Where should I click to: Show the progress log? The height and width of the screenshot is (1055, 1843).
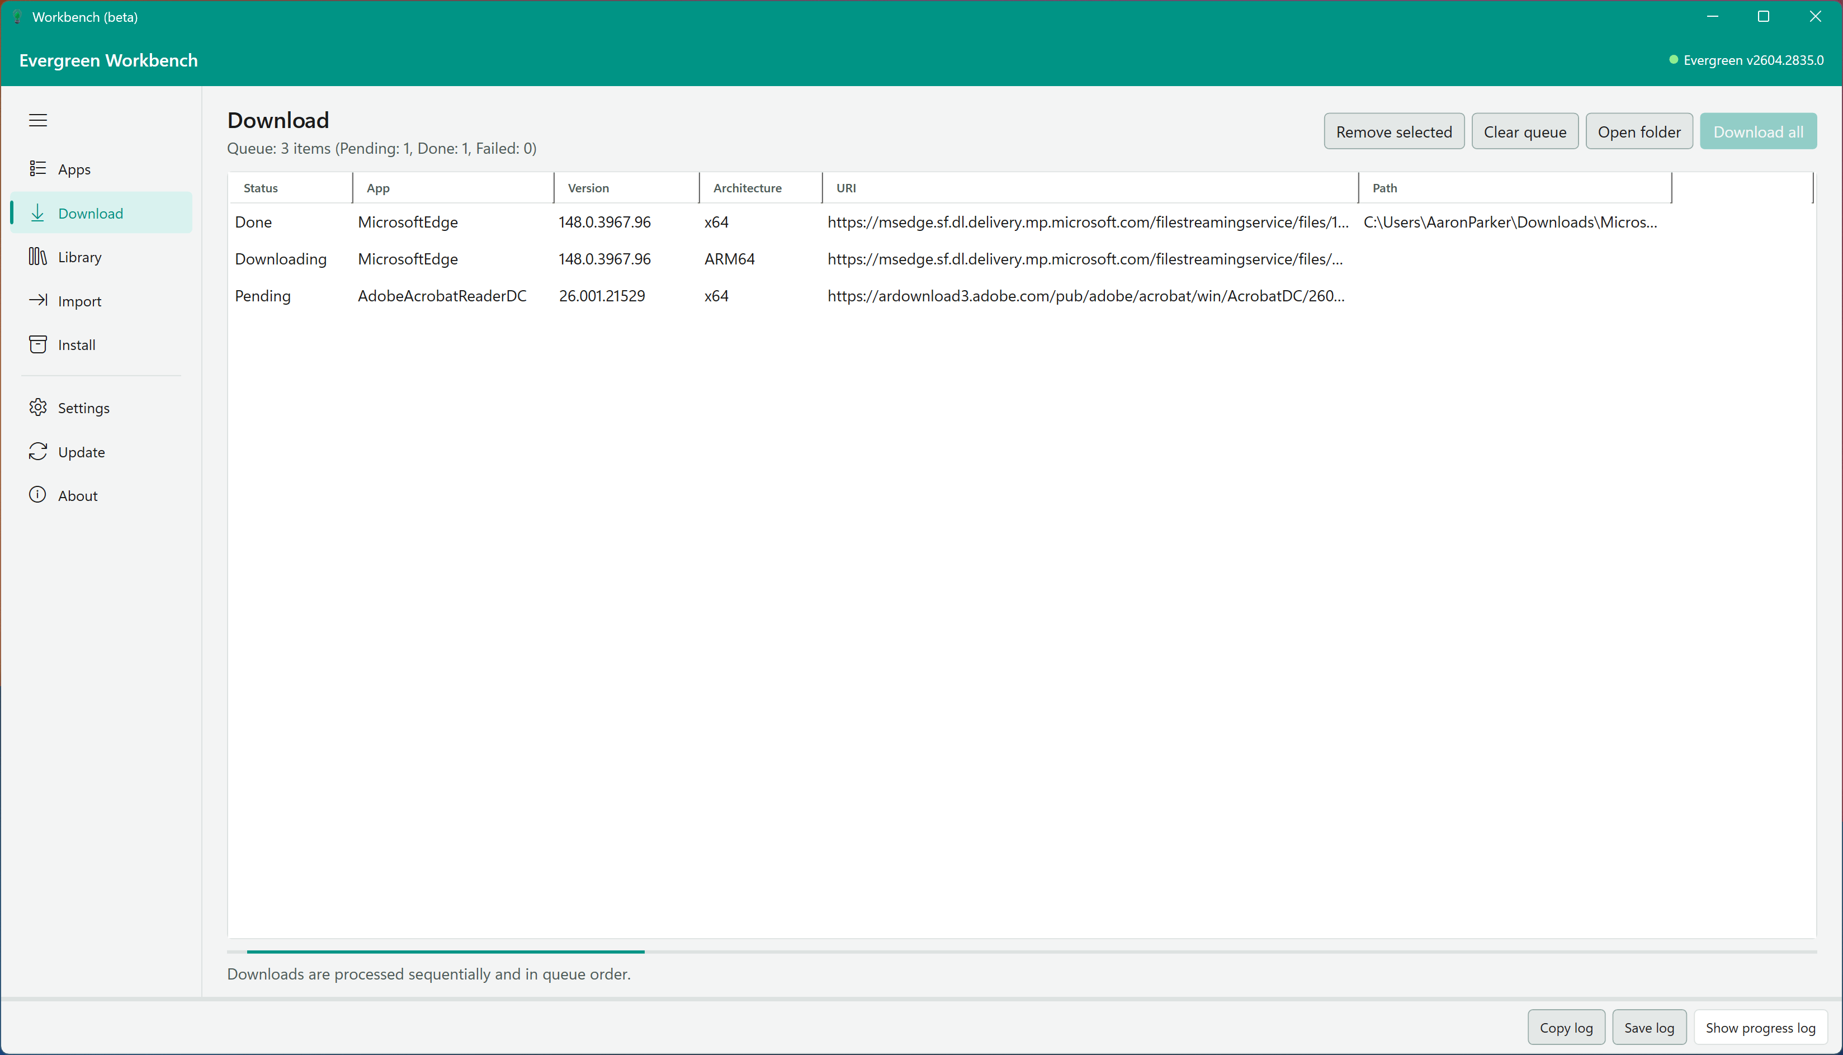1760,1028
